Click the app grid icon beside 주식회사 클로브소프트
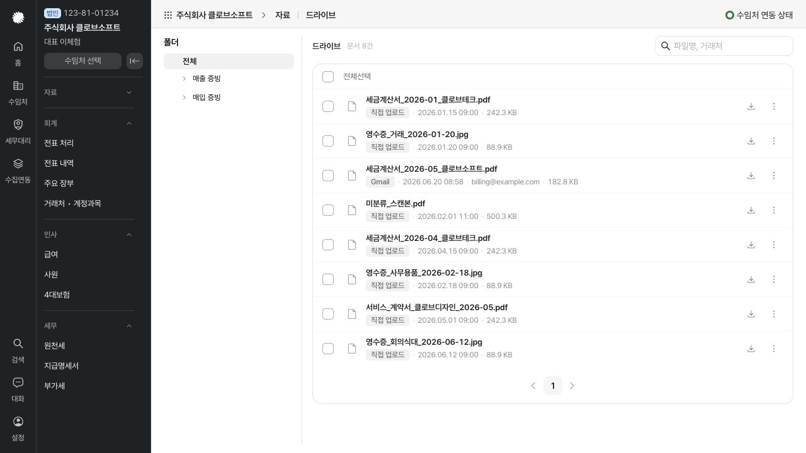Screen dimensions: 806x453 coord(168,15)
